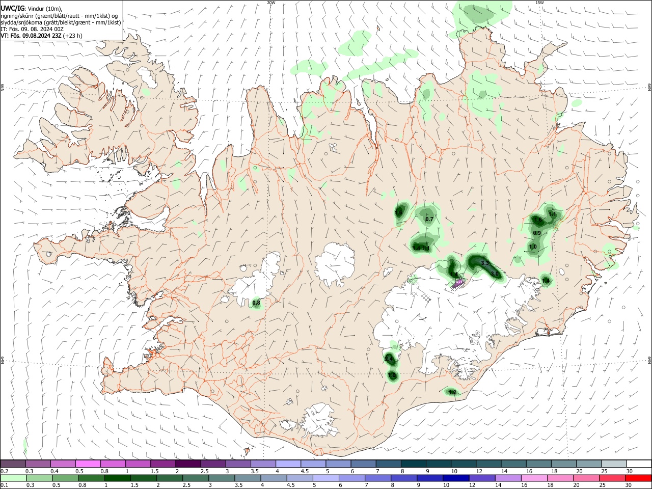Click the 'VT: Fös. 09.08.2024 23Z' valid time line
The image size is (652, 489).
coord(41,36)
